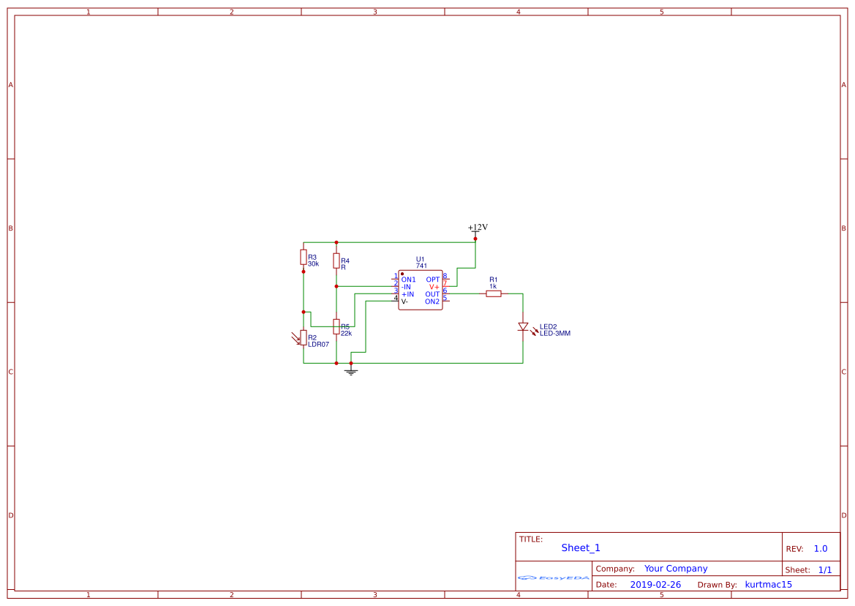The image size is (855, 606).
Task: Select the 741 op-amp symbol U1
Action: [x=421, y=290]
